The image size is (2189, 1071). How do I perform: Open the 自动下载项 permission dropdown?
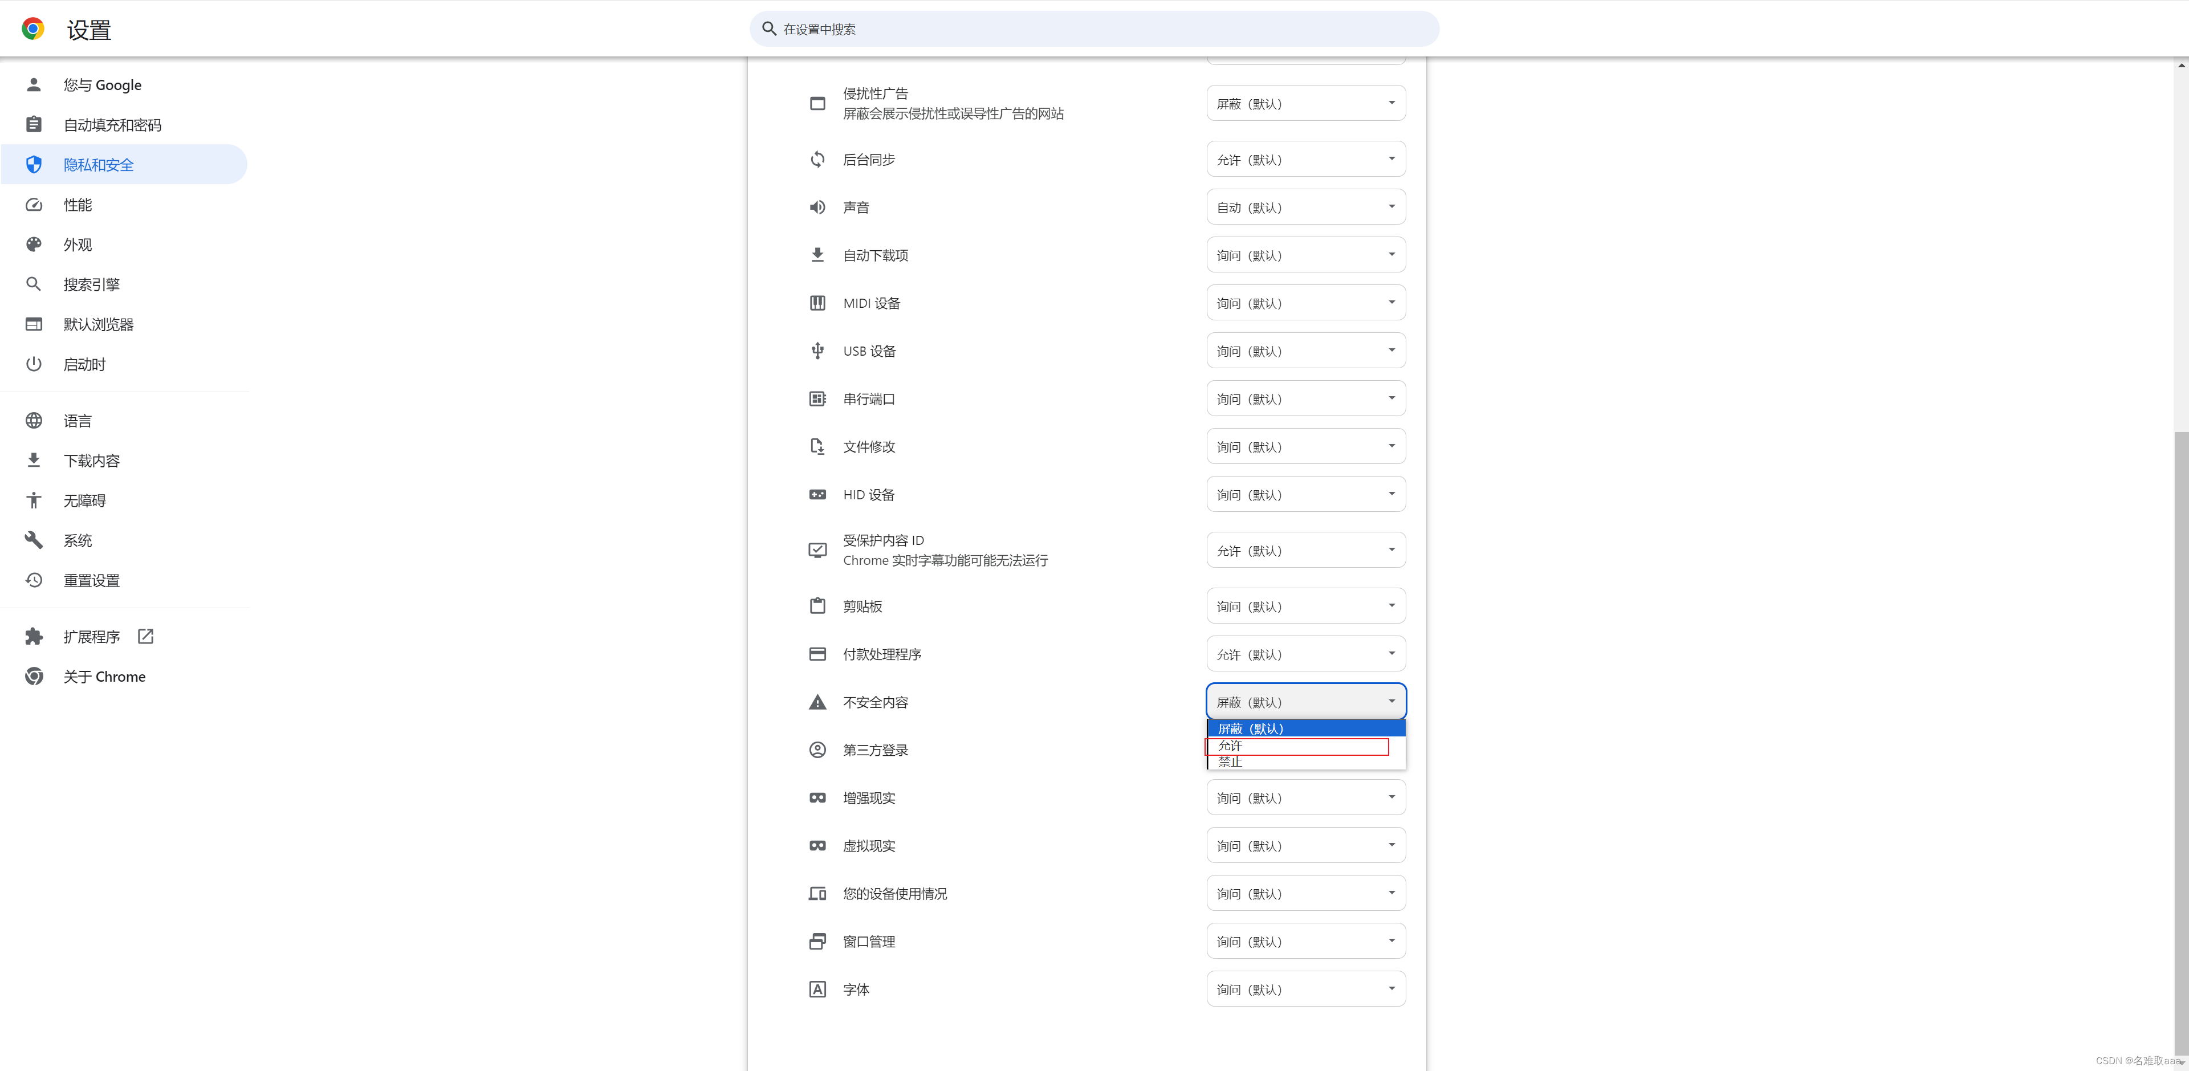click(1306, 255)
